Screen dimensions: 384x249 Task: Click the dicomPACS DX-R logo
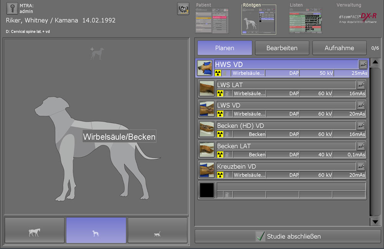point(358,18)
